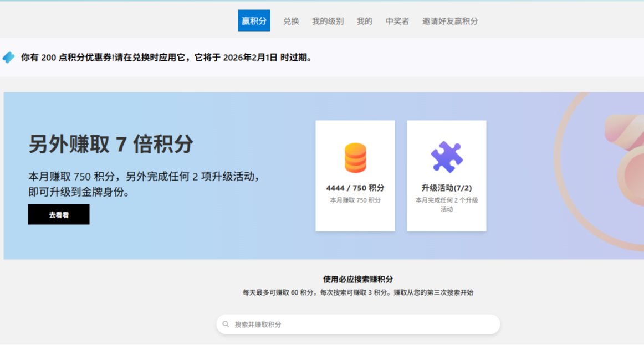Switch to the 兑换 tab

pos(291,20)
